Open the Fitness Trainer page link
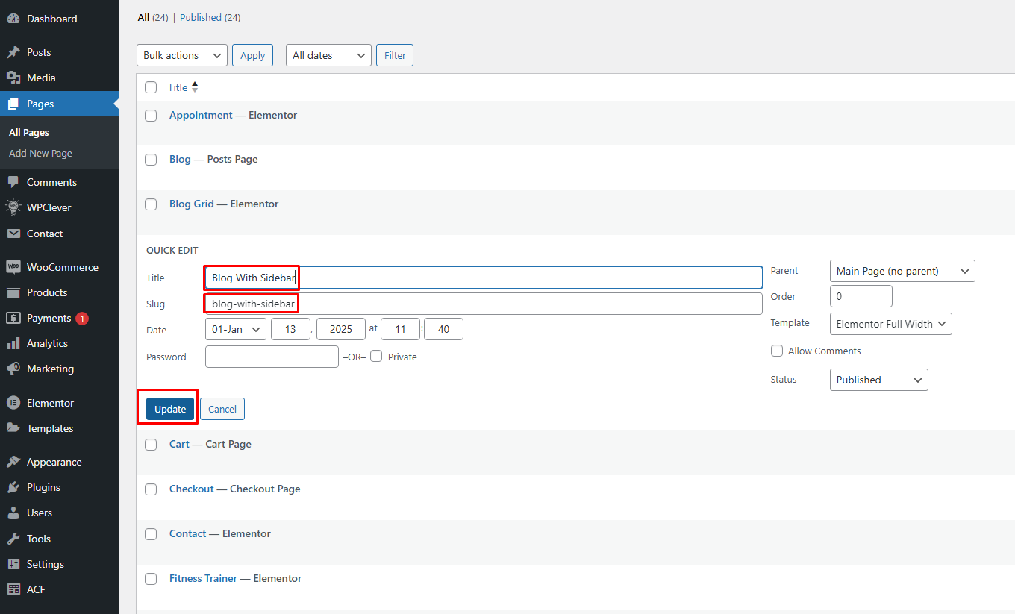Image resolution: width=1015 pixels, height=614 pixels. (203, 578)
